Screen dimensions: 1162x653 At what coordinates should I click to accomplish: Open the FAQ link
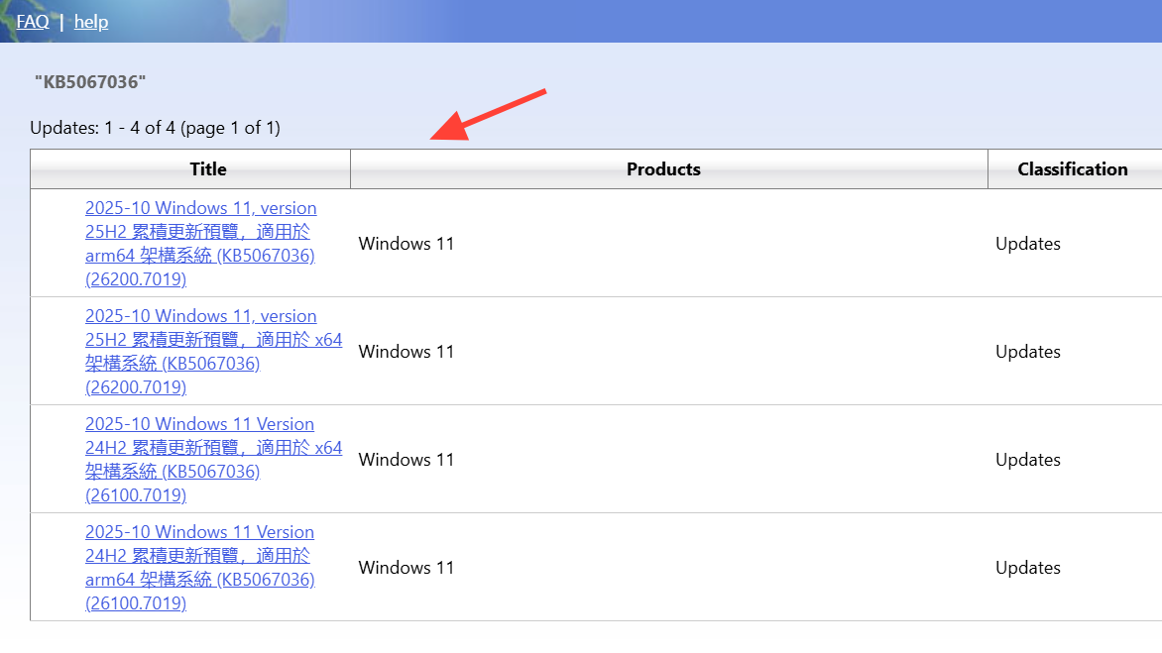[33, 21]
